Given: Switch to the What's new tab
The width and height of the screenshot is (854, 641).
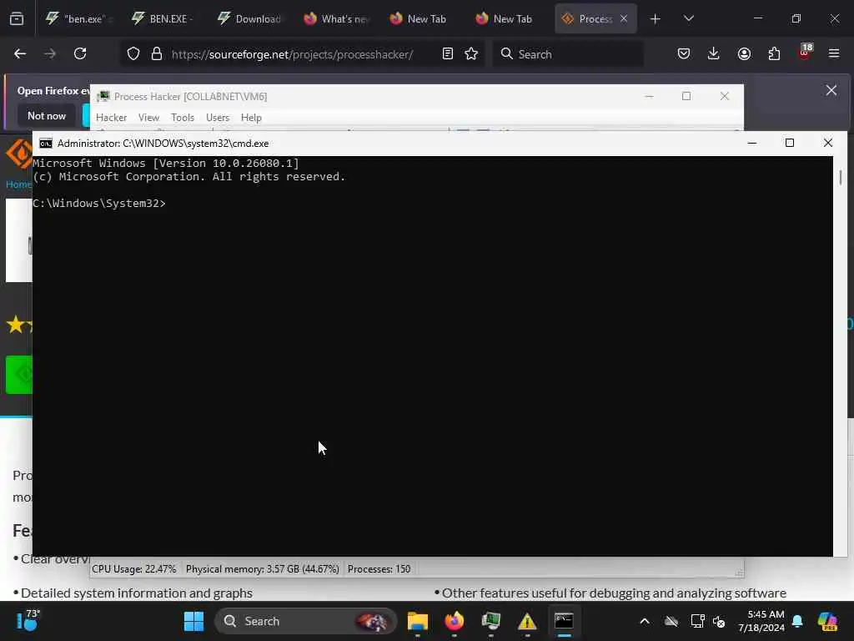Looking at the screenshot, I should click(x=337, y=19).
